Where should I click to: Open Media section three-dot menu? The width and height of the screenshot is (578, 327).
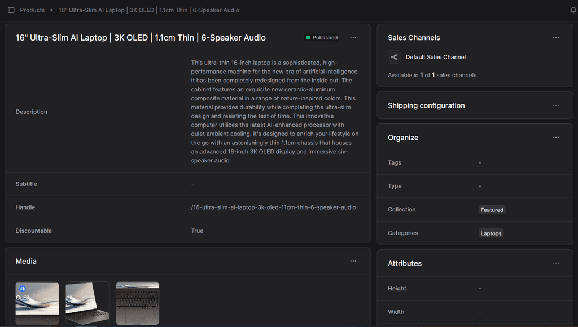(x=353, y=261)
